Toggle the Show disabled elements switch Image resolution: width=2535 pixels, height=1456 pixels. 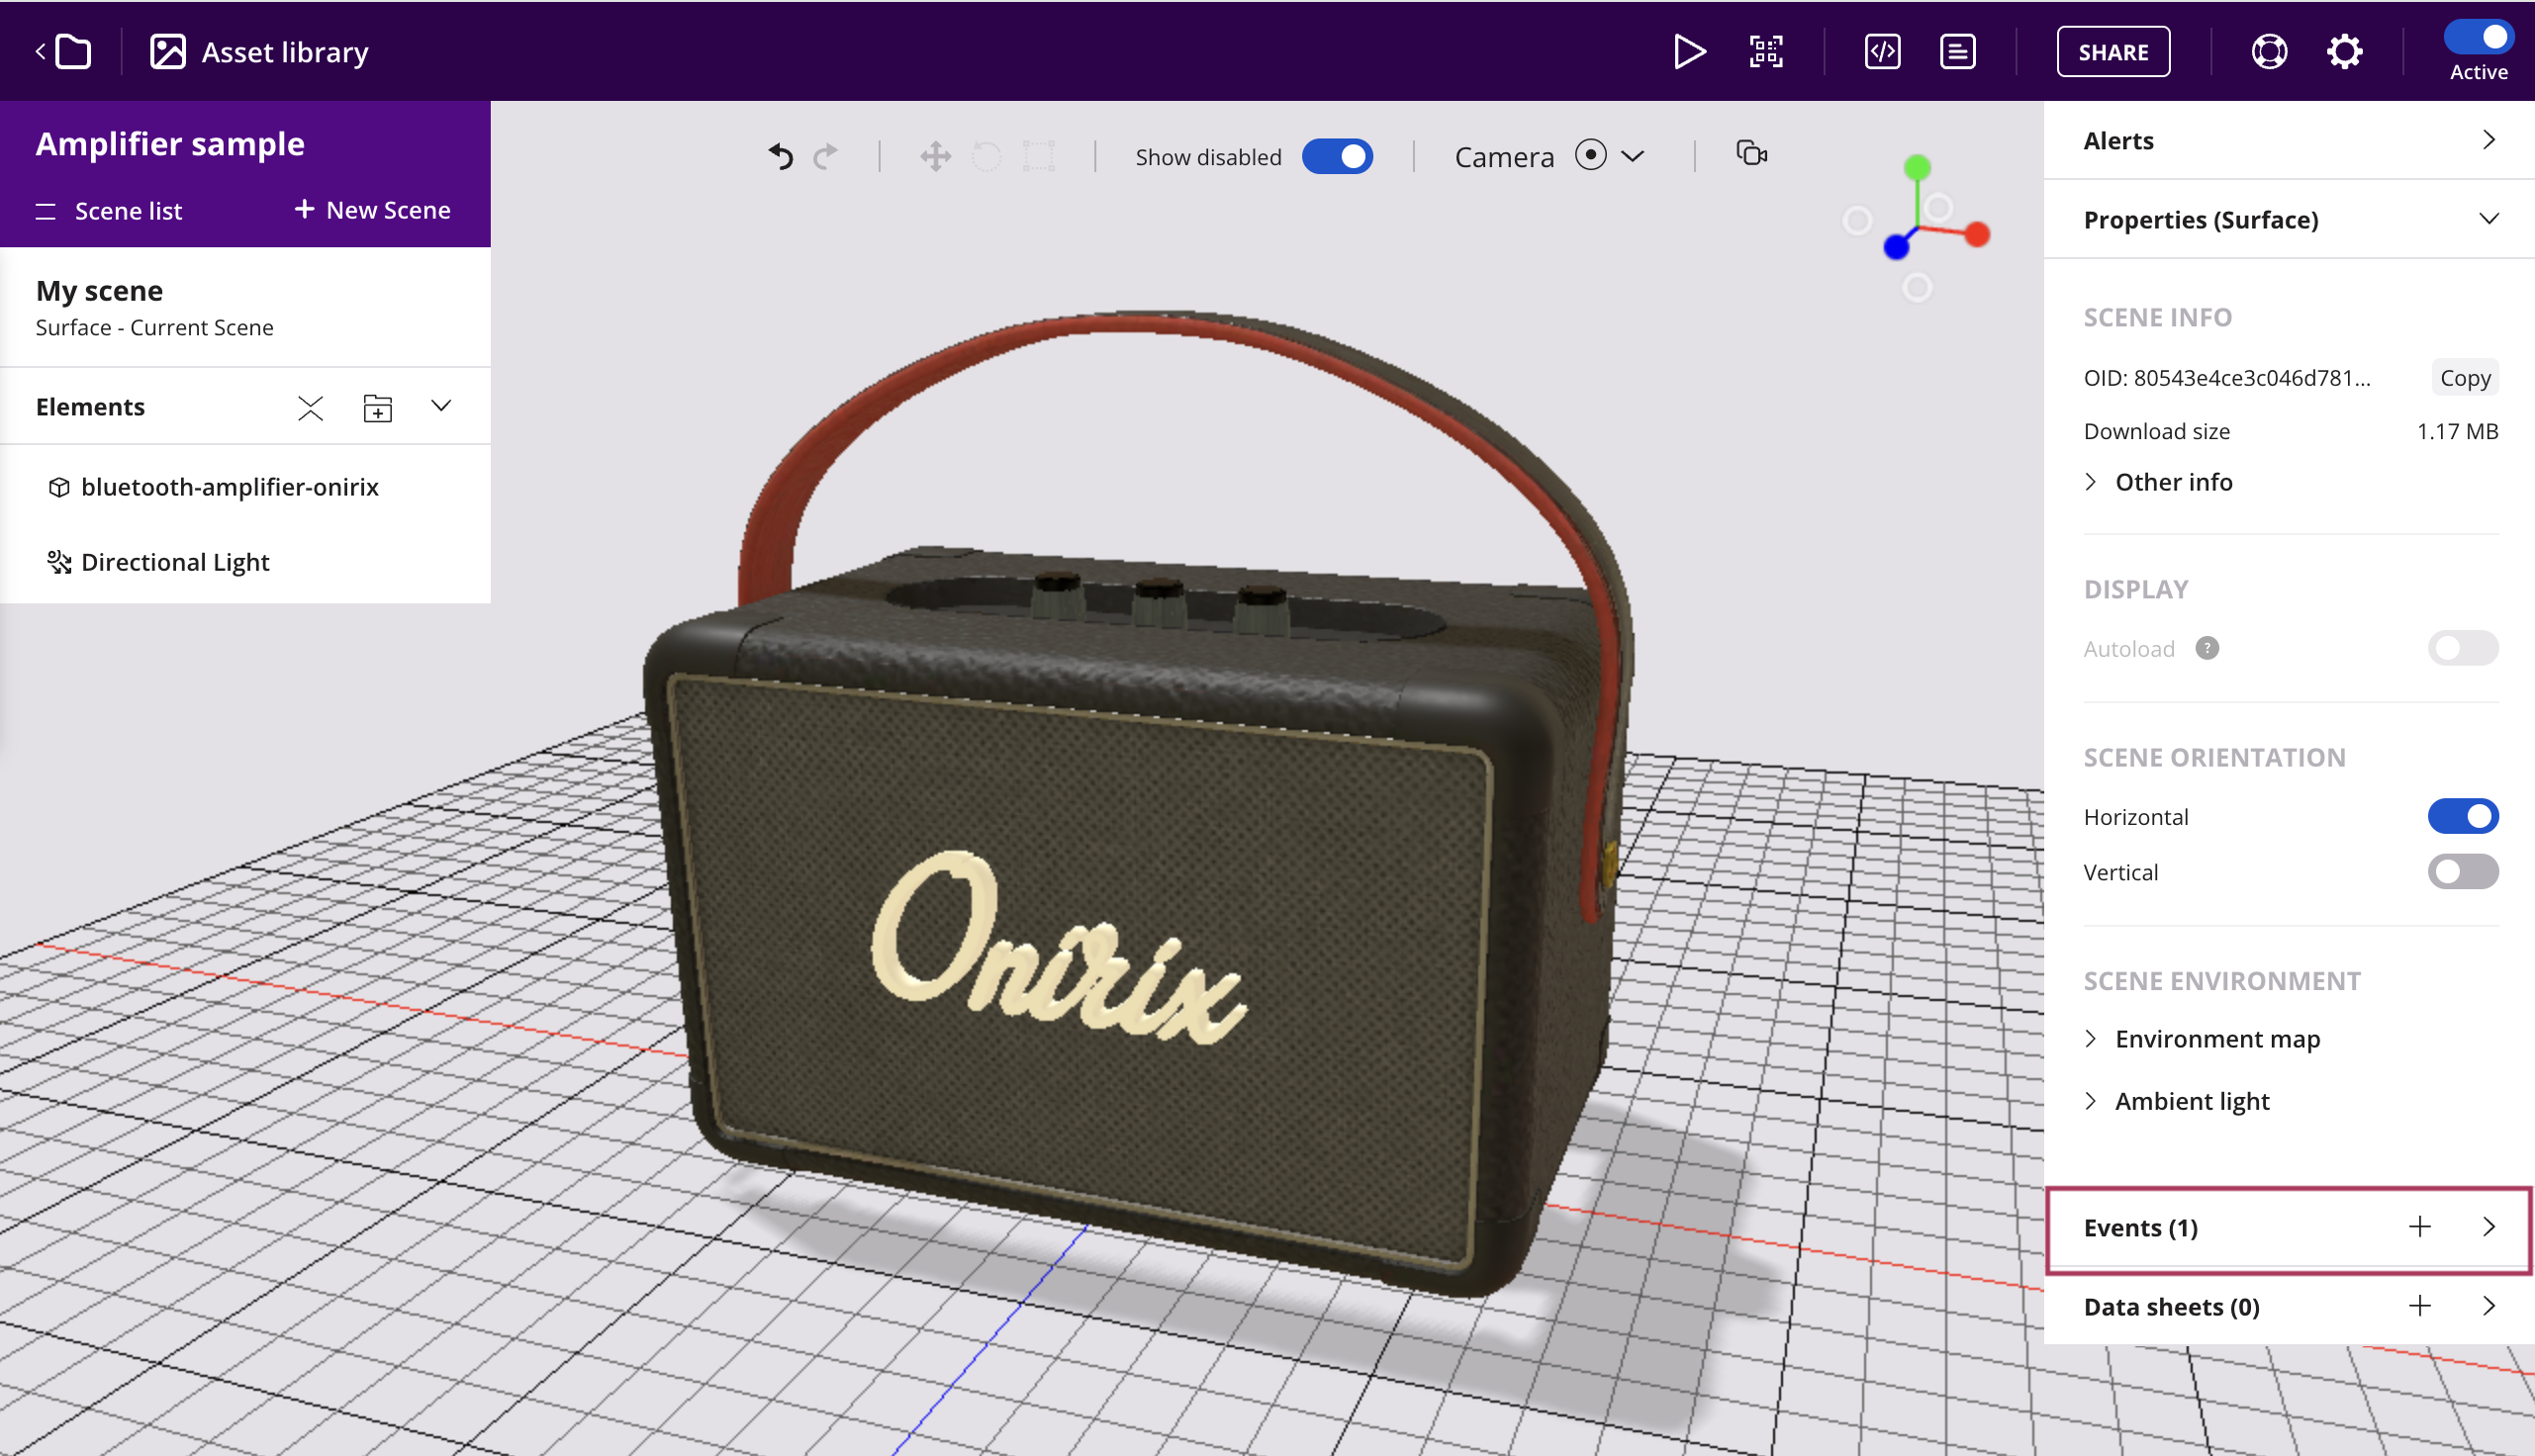1339,155
